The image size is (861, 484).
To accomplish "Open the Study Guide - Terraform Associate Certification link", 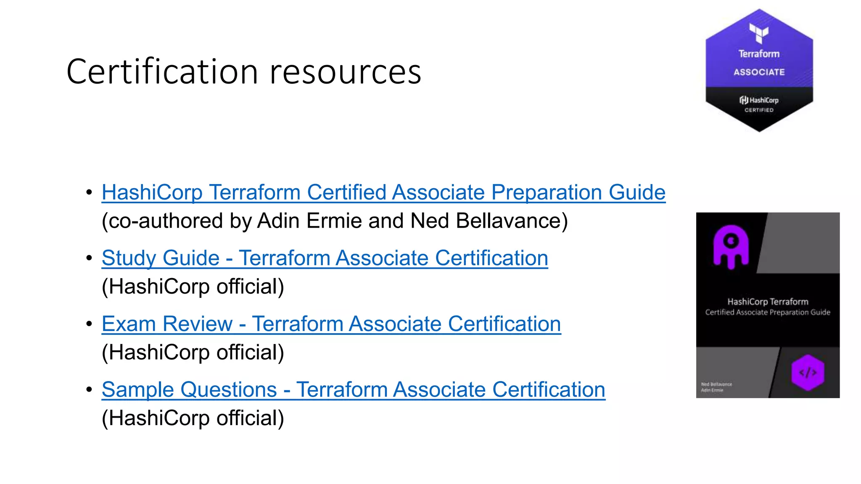I will tap(325, 258).
